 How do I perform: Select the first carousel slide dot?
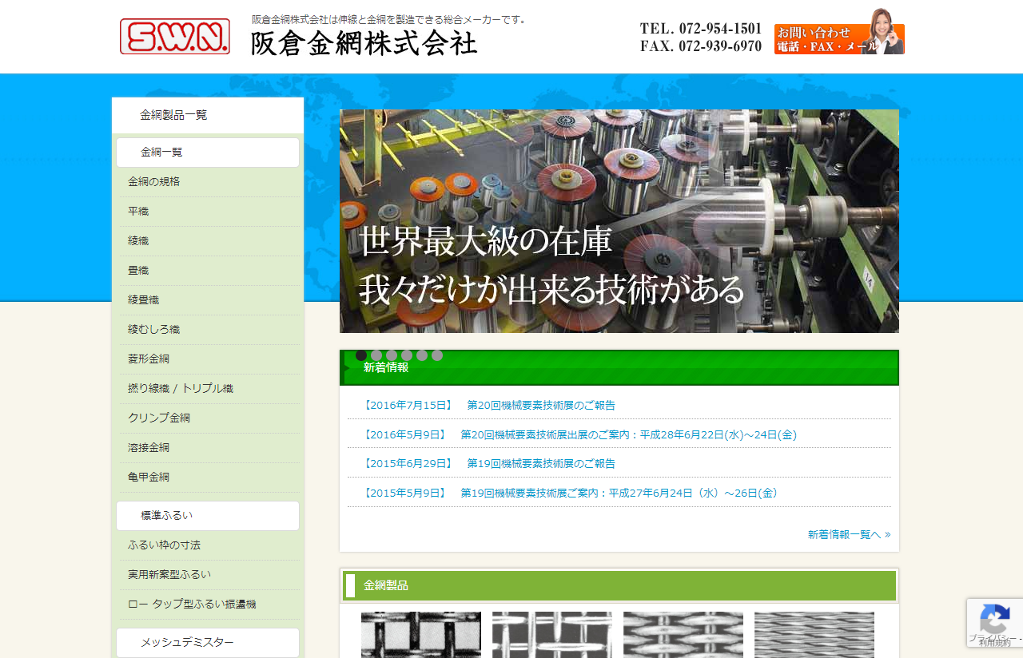coord(361,355)
